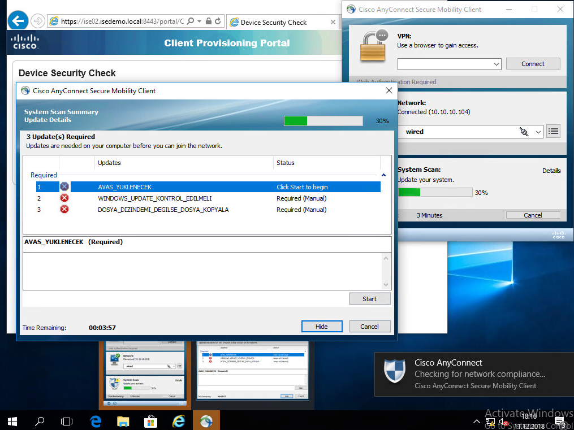Click the wired plug icon in Network box
The width and height of the screenshot is (574, 430).
click(524, 132)
